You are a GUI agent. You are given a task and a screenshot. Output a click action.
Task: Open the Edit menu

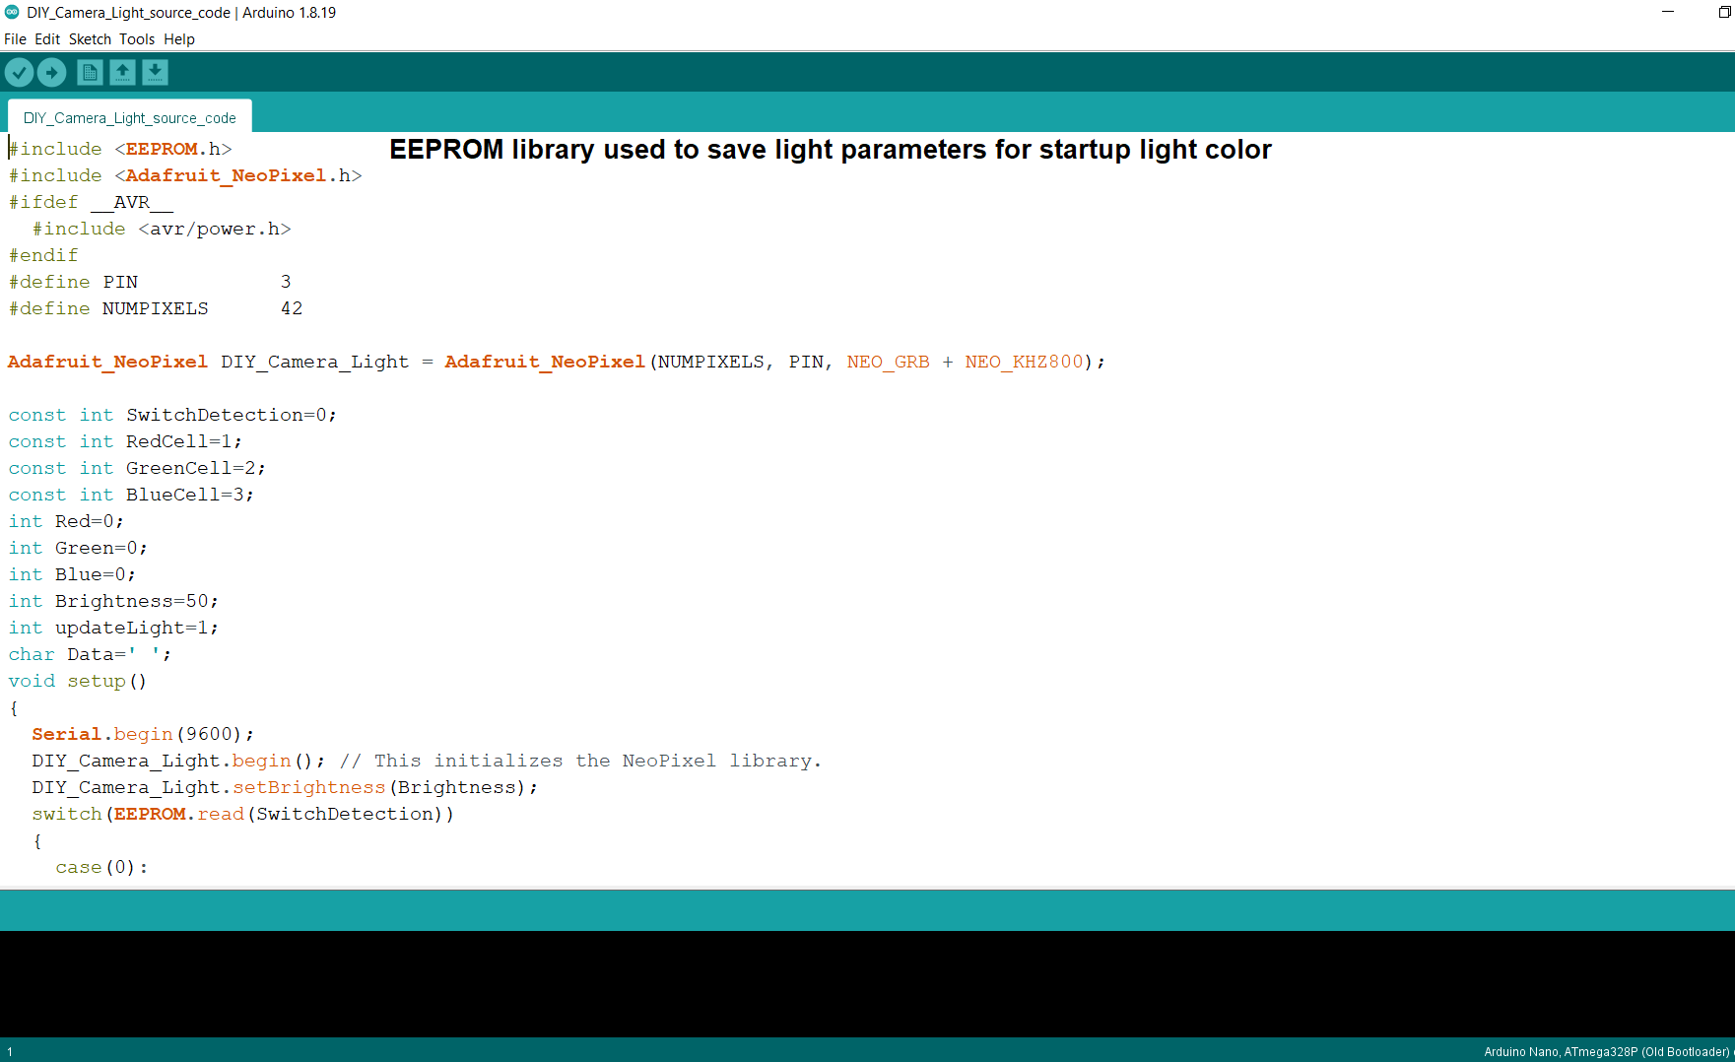pos(45,38)
